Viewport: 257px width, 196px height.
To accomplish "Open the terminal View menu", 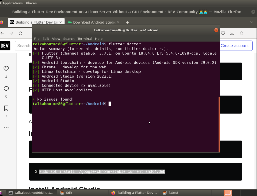I will click(x=56, y=39).
